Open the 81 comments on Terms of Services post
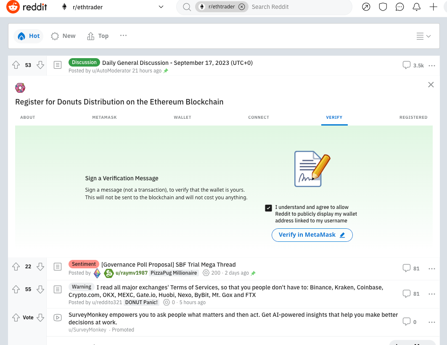447x345 pixels. click(411, 294)
